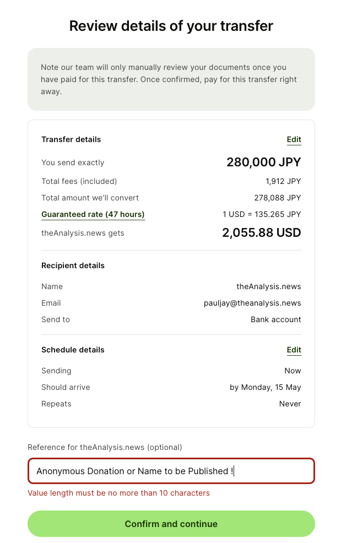Click the 1,912 JPY total fees value

(x=283, y=181)
